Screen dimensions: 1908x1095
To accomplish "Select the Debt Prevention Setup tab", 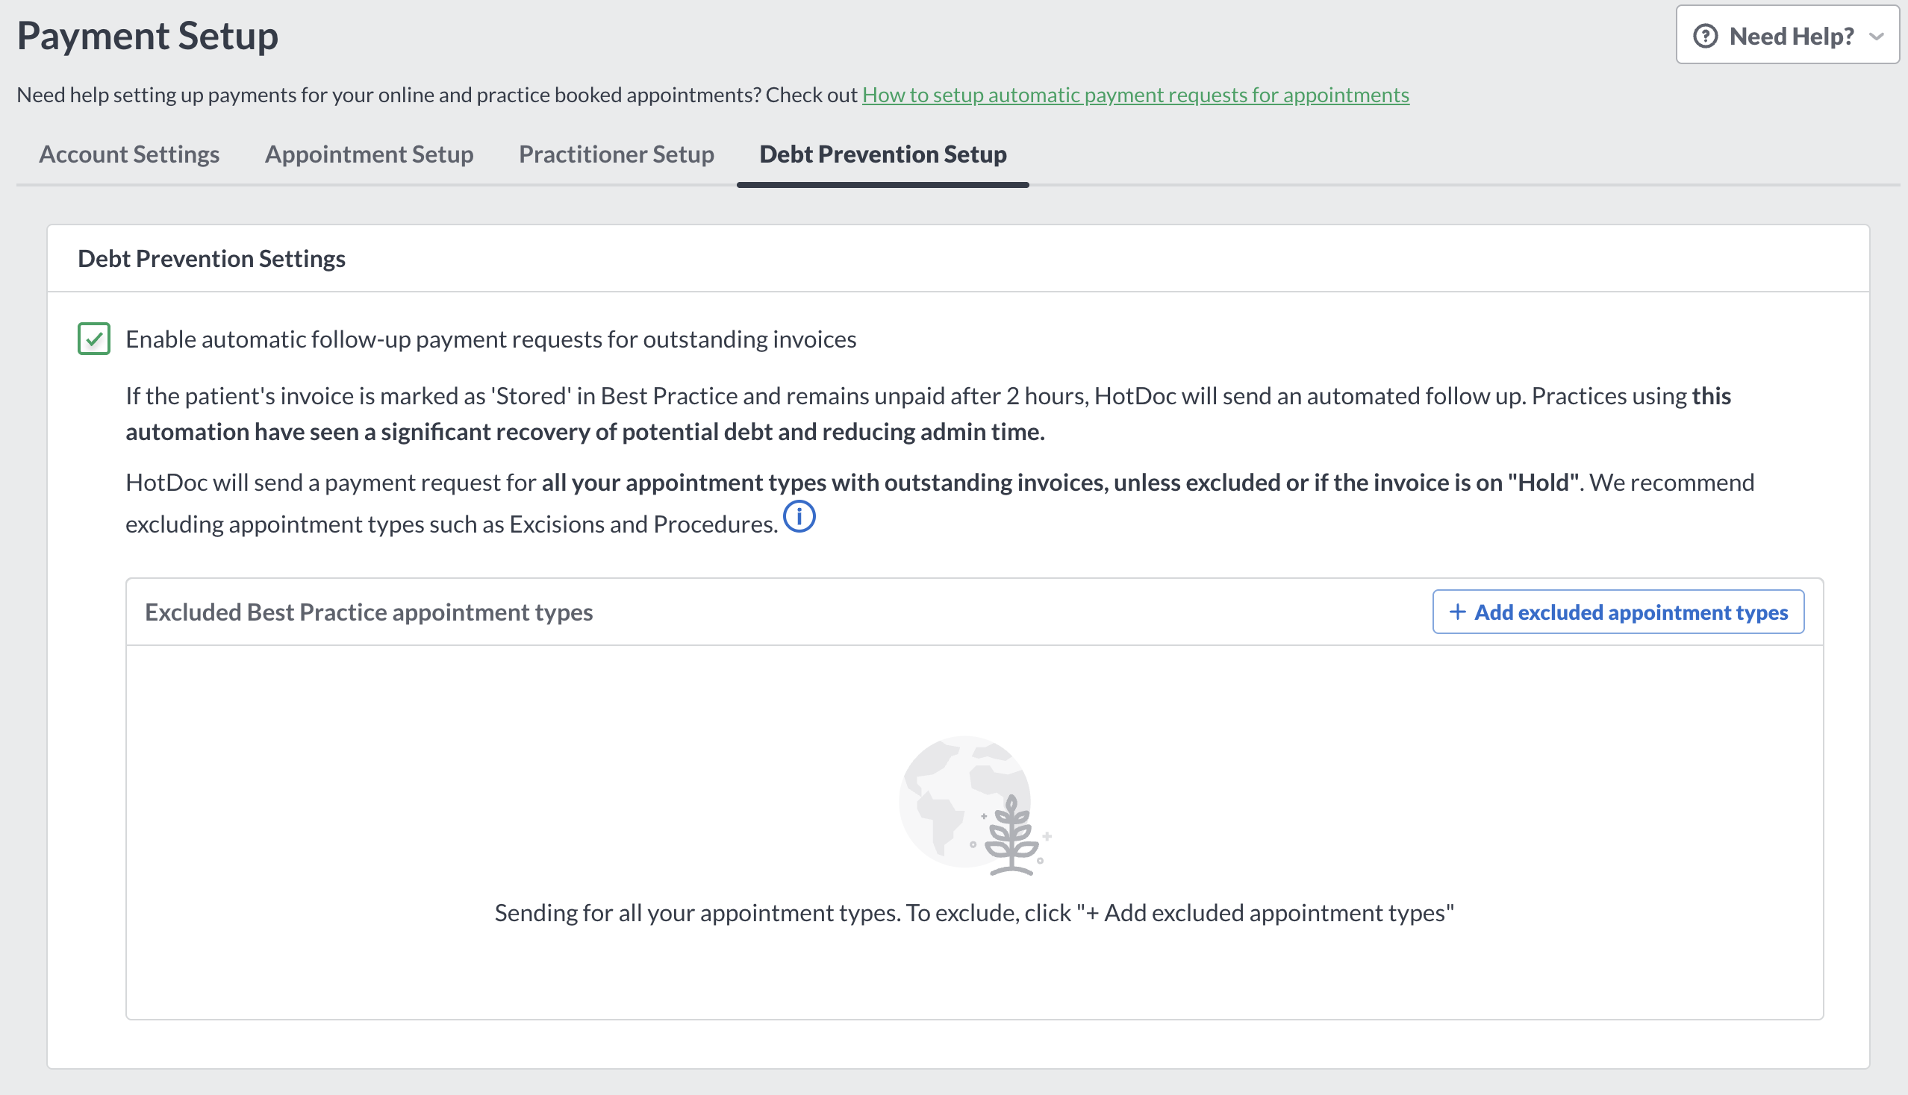I will [883, 154].
